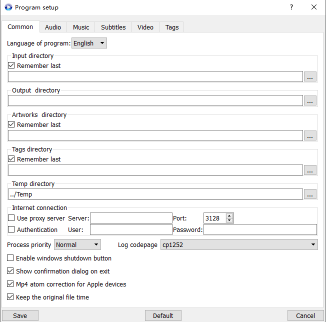Click the proxy Server input field
The width and height of the screenshot is (326, 322).
pyautogui.click(x=130, y=218)
